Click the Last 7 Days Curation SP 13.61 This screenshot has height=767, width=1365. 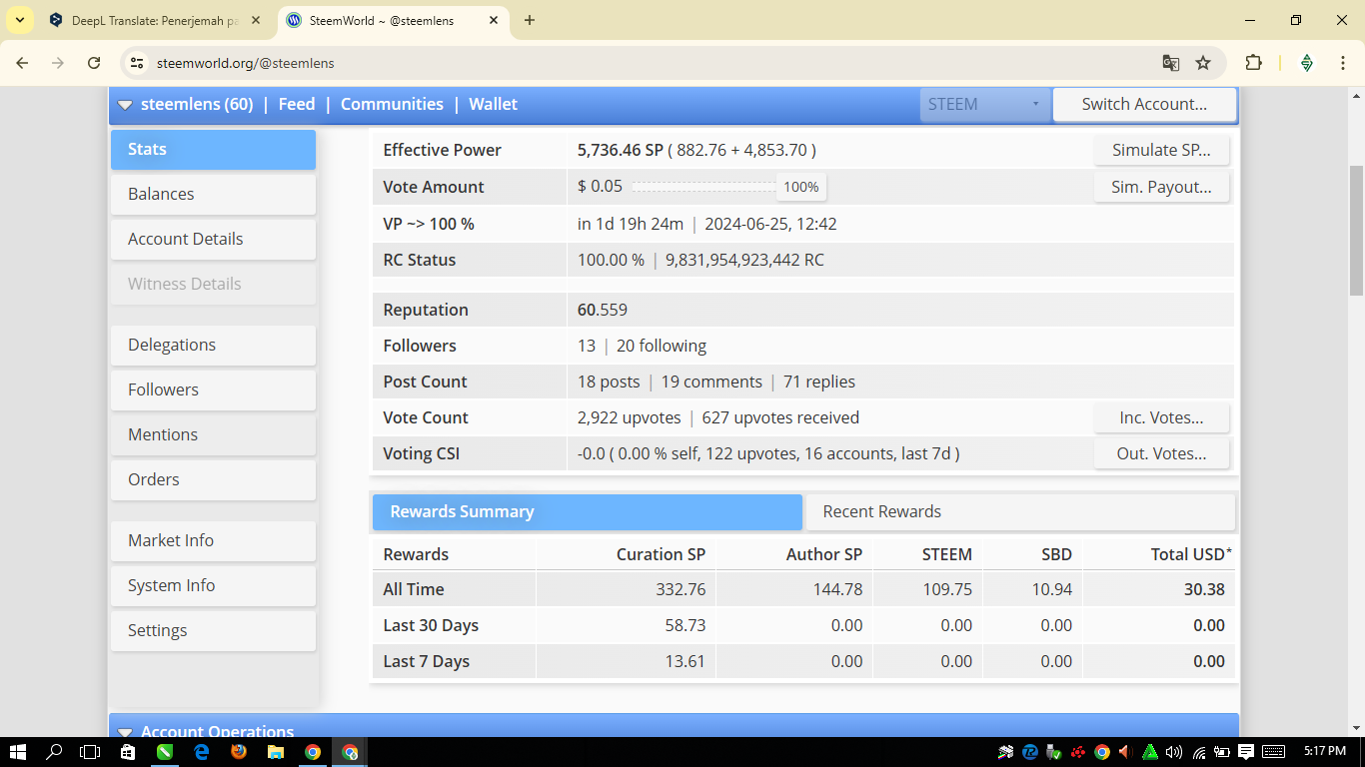coord(685,661)
